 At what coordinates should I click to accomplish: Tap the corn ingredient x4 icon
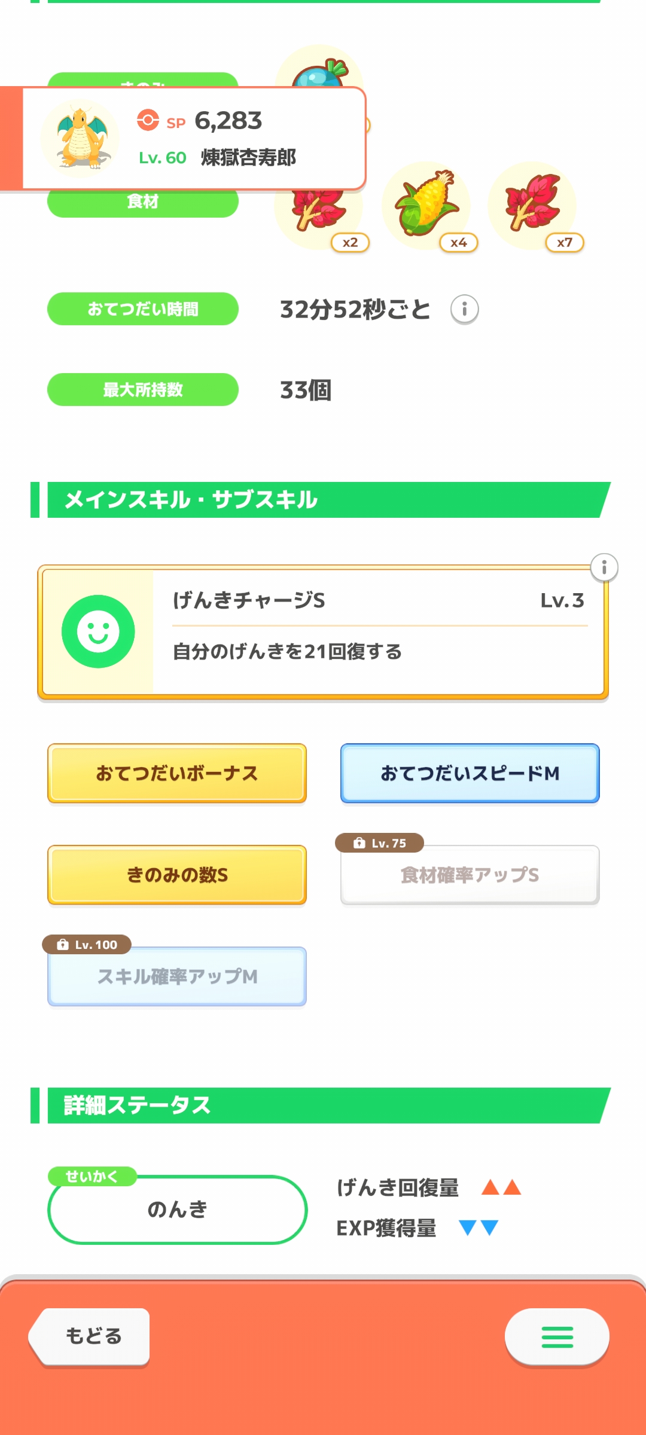coord(426,205)
